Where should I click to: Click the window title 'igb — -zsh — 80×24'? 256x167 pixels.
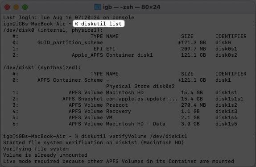coord(132,7)
